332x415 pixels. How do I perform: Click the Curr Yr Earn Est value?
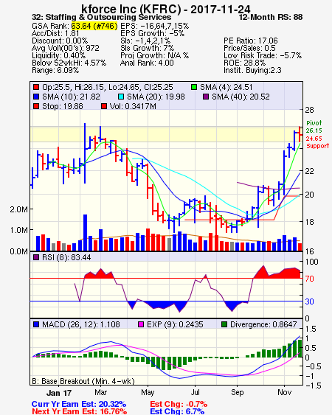coord(112,404)
